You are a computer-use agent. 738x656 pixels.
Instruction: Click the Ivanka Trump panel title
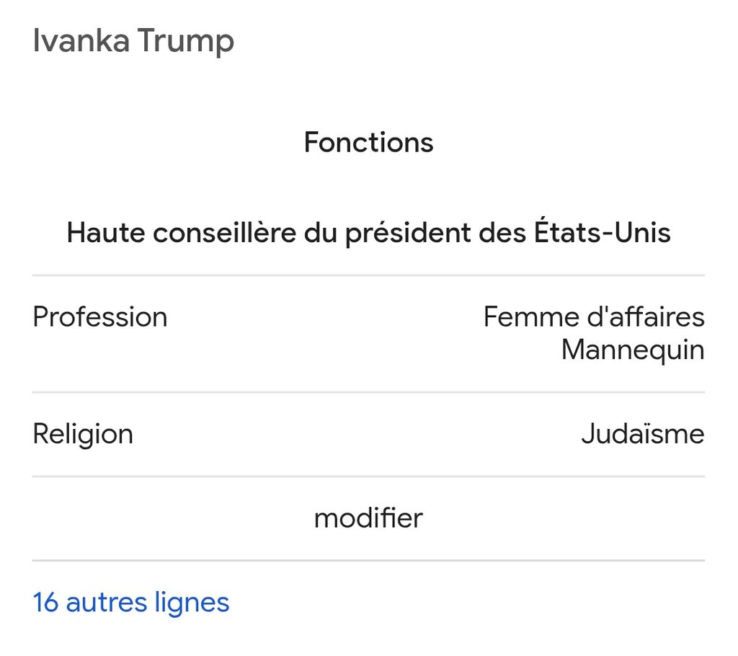[x=133, y=40]
